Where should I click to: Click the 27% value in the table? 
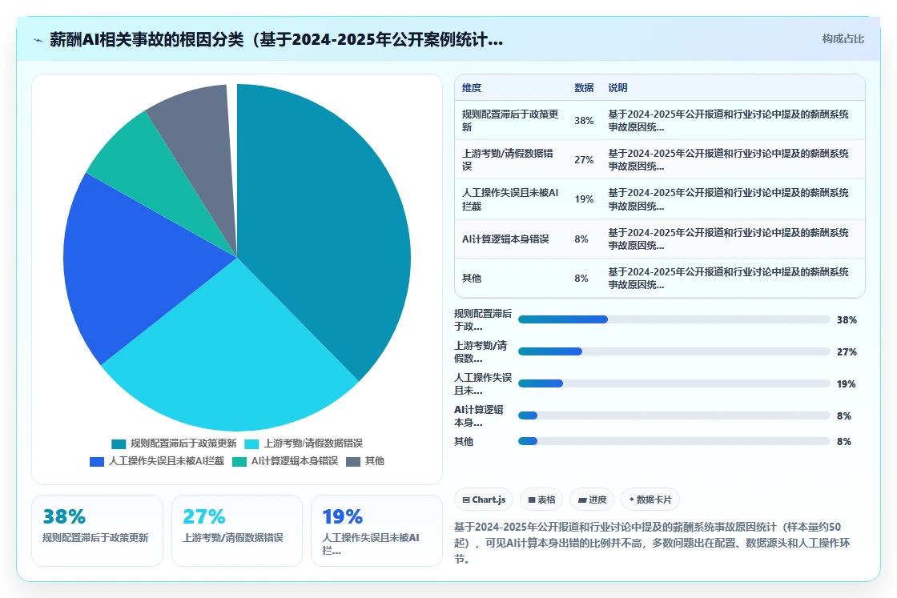pos(584,160)
